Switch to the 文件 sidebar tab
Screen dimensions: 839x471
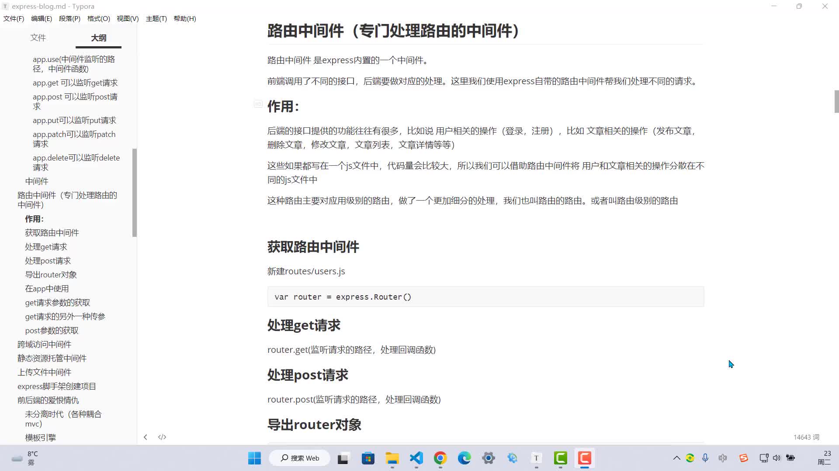coord(38,38)
